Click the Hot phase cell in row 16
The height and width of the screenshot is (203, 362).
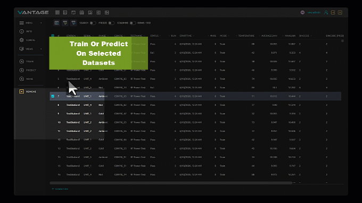point(101,175)
